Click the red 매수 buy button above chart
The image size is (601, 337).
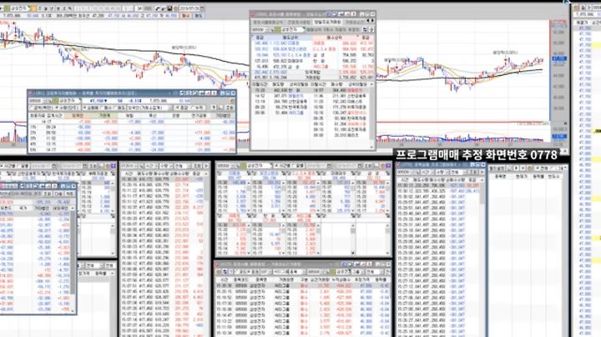[186, 16]
